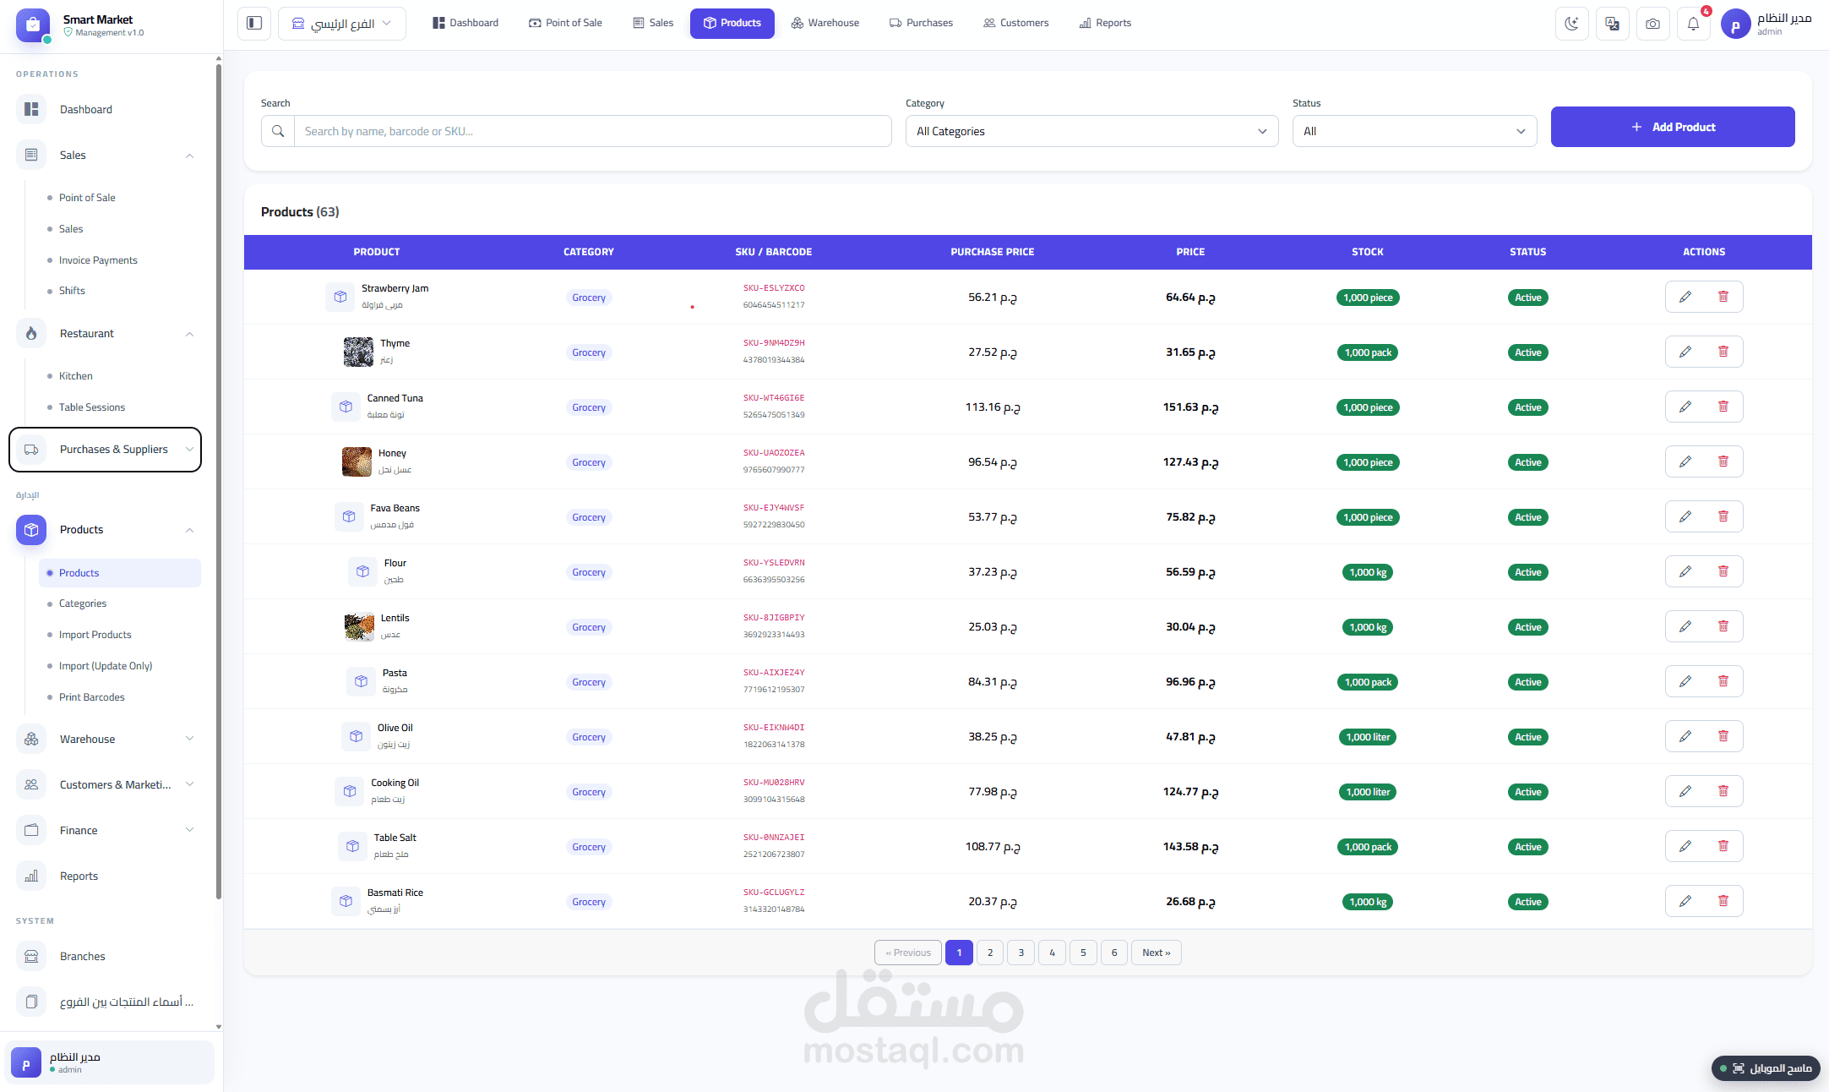Open the Status filter dropdown
Image resolution: width=1829 pixels, height=1092 pixels.
[1414, 131]
